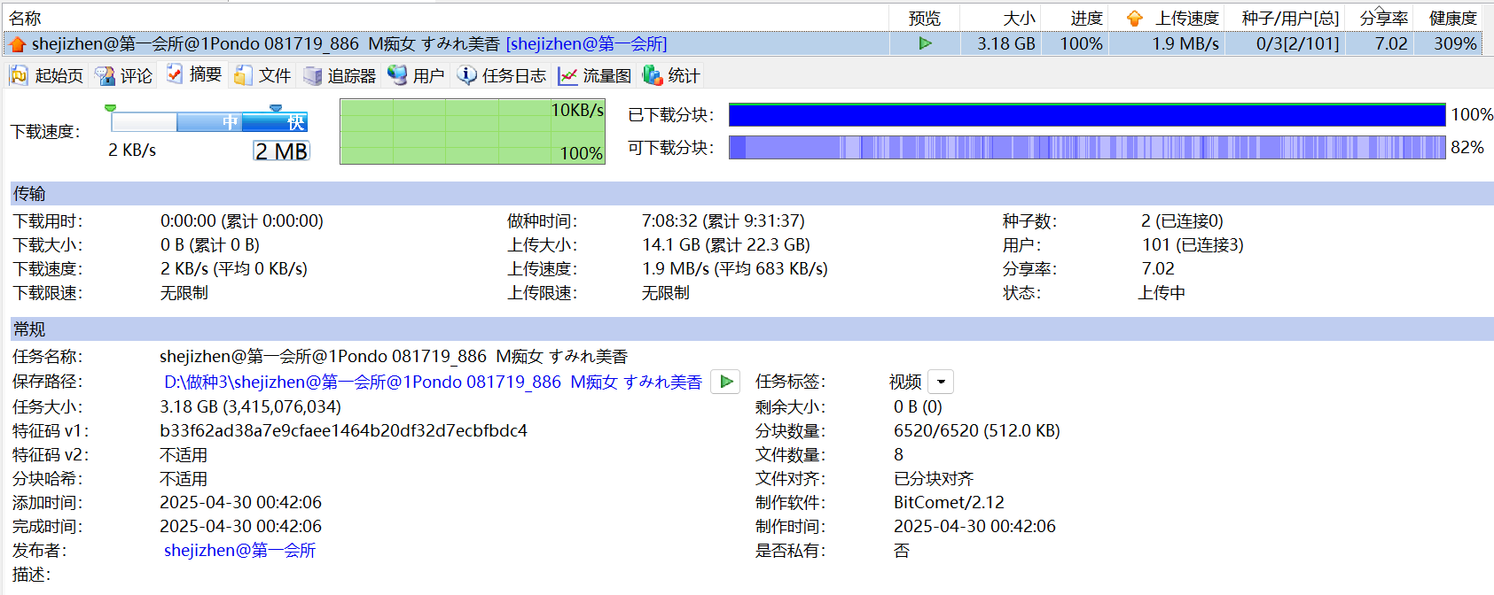
Task: Click the orange torrent status icon in task row
Action: 17,44
